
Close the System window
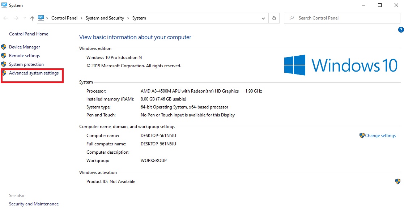coord(396,5)
